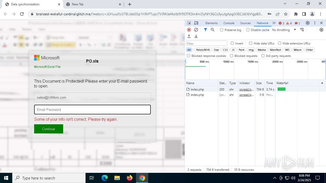Screen dimensions: 326x183
Task: Open spread.js initiator of the 200 request
Action: pos(246,89)
